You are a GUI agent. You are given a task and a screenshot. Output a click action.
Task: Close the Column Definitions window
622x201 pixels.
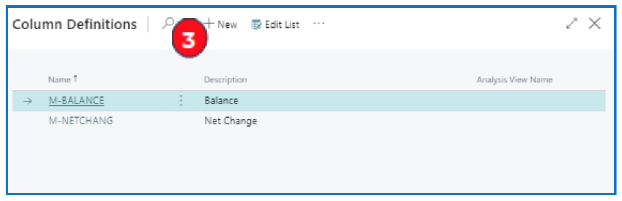click(x=594, y=24)
